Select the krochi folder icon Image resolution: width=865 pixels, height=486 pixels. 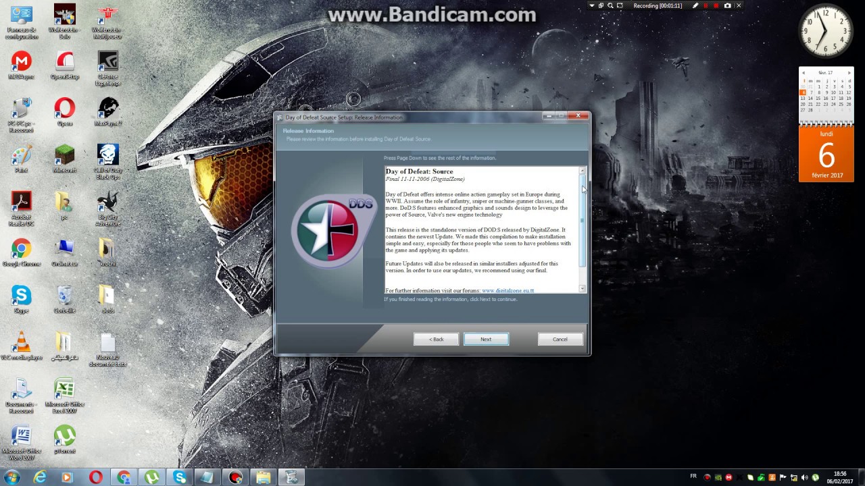point(108,252)
